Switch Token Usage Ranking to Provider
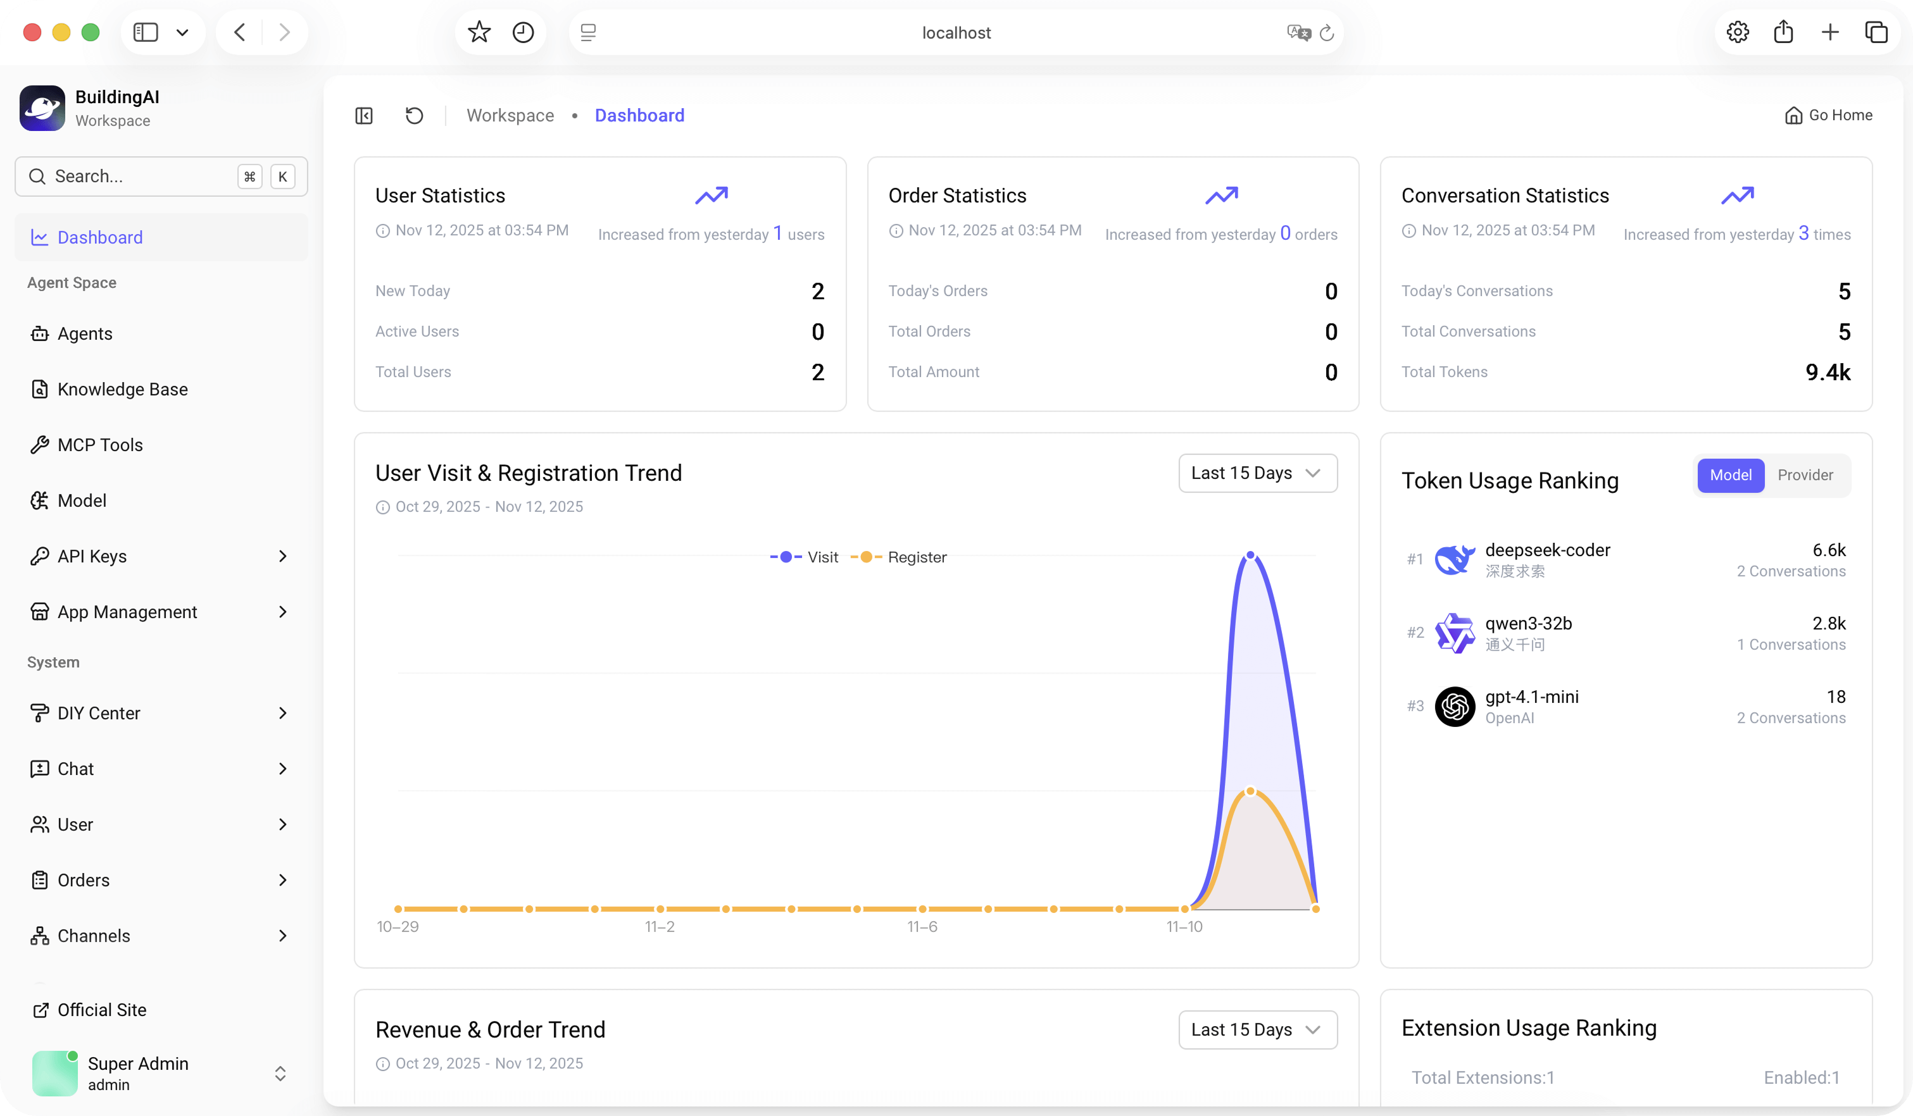The width and height of the screenshot is (1913, 1116). click(x=1805, y=475)
